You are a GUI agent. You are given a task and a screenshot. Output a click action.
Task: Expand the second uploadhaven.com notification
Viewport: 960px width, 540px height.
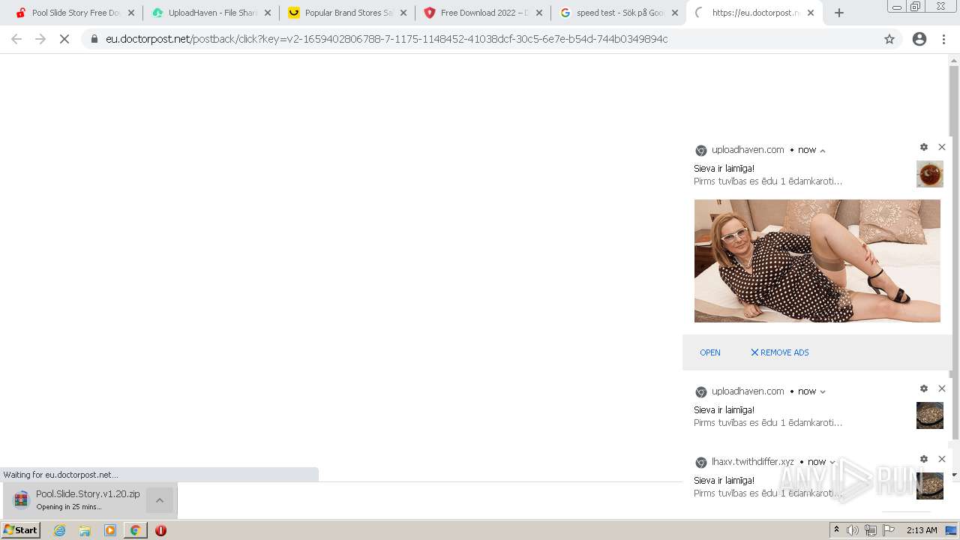click(823, 391)
